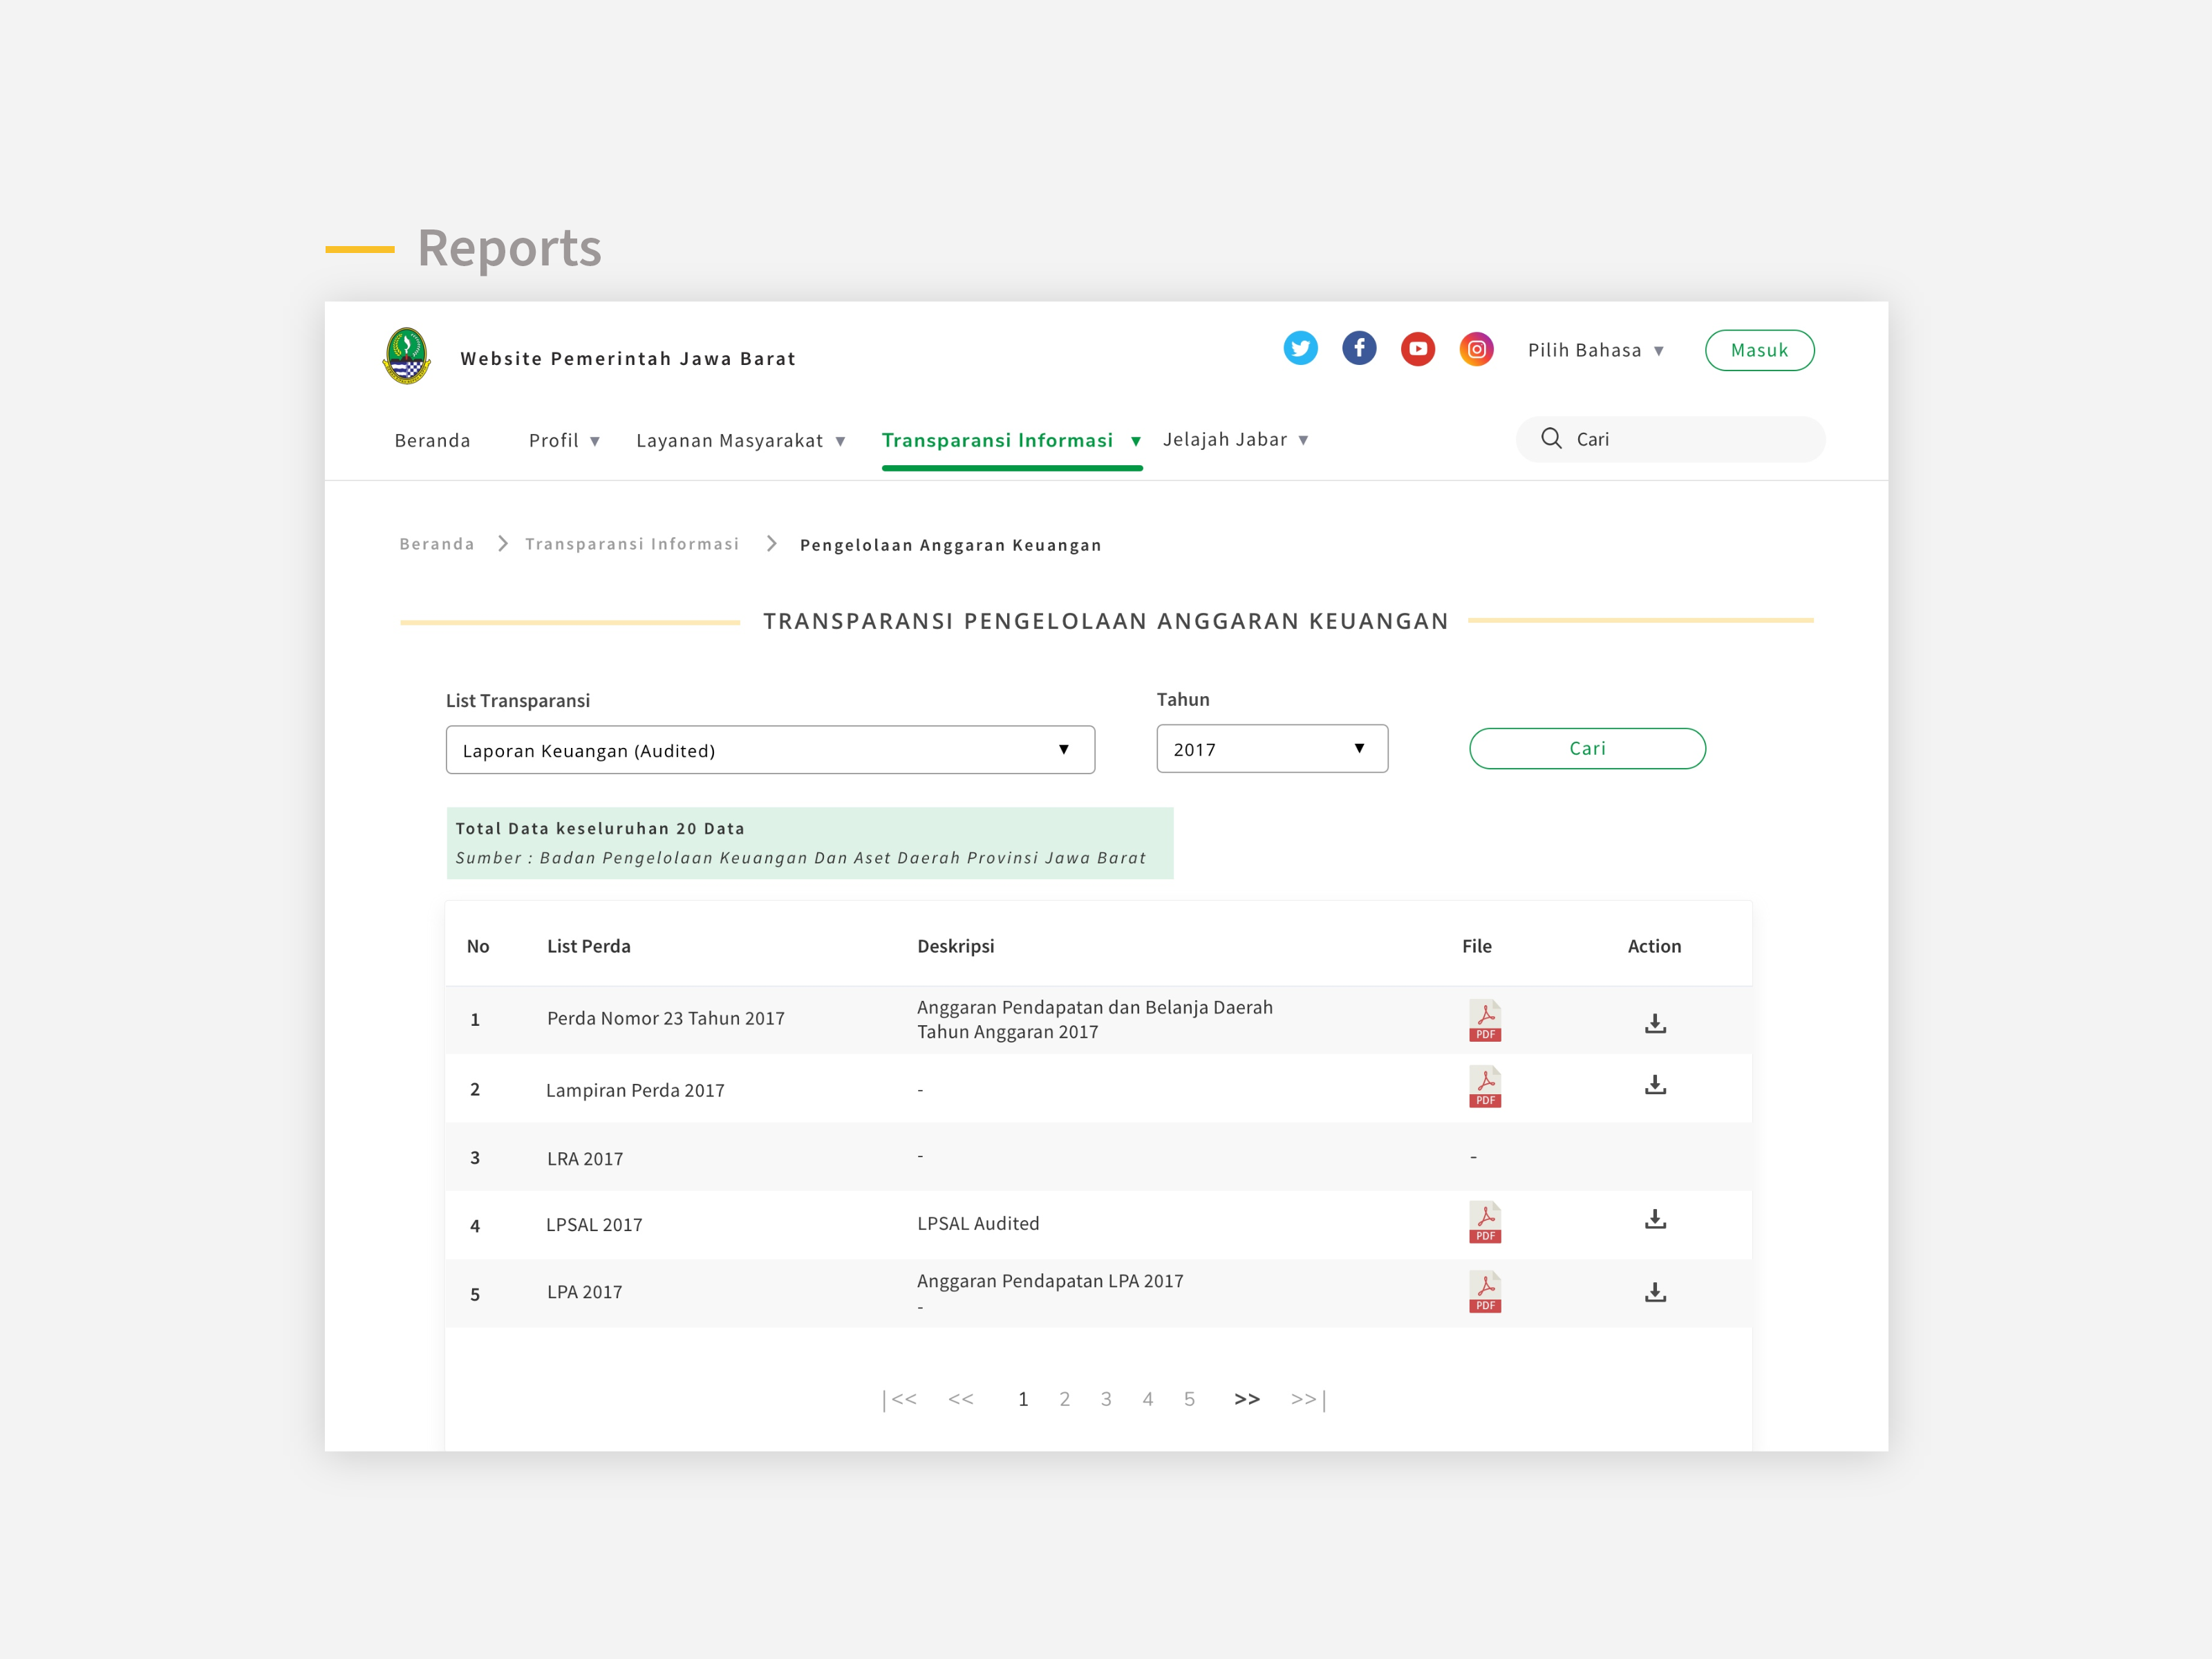
Task: Open PDF file for LPA 2017
Action: 1485,1291
